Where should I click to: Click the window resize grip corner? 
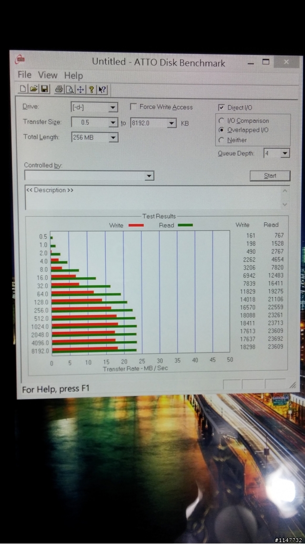click(x=293, y=385)
